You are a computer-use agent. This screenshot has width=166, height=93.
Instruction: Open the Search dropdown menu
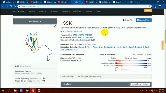tap(43, 12)
